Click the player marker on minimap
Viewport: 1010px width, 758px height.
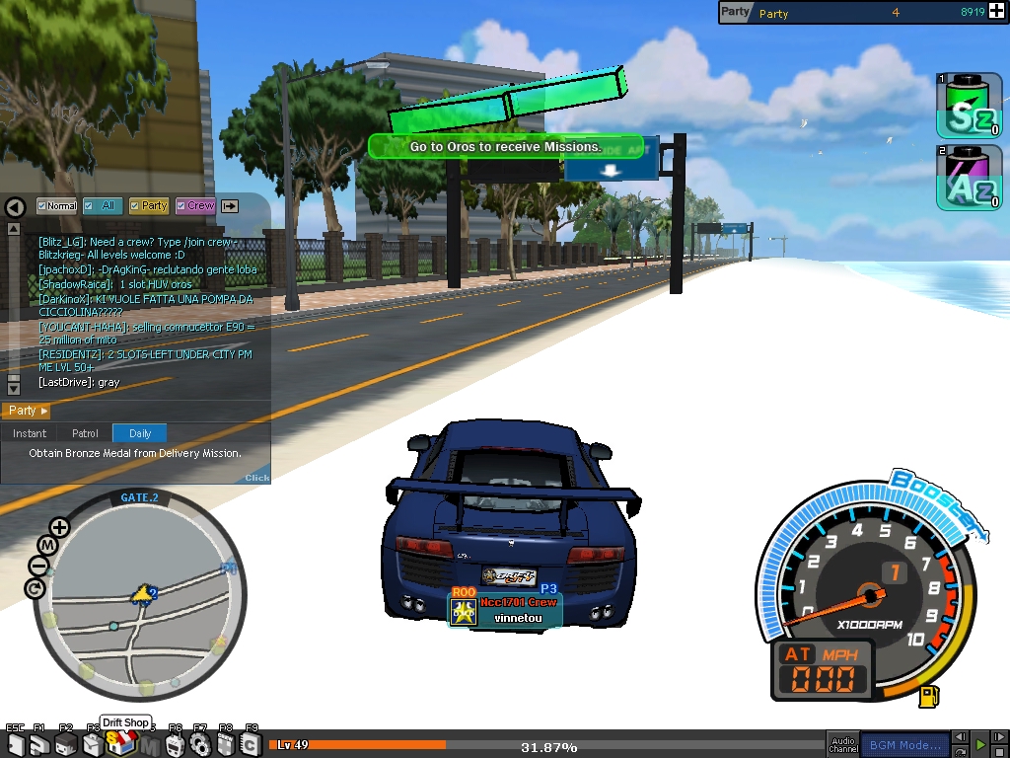(x=142, y=594)
